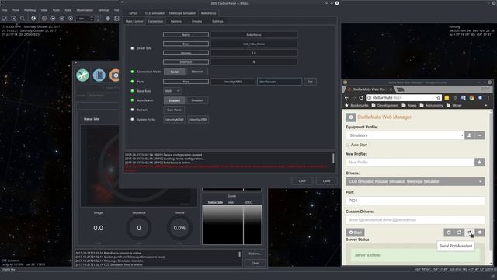Click the first KStars toolbar icon

point(5,19)
